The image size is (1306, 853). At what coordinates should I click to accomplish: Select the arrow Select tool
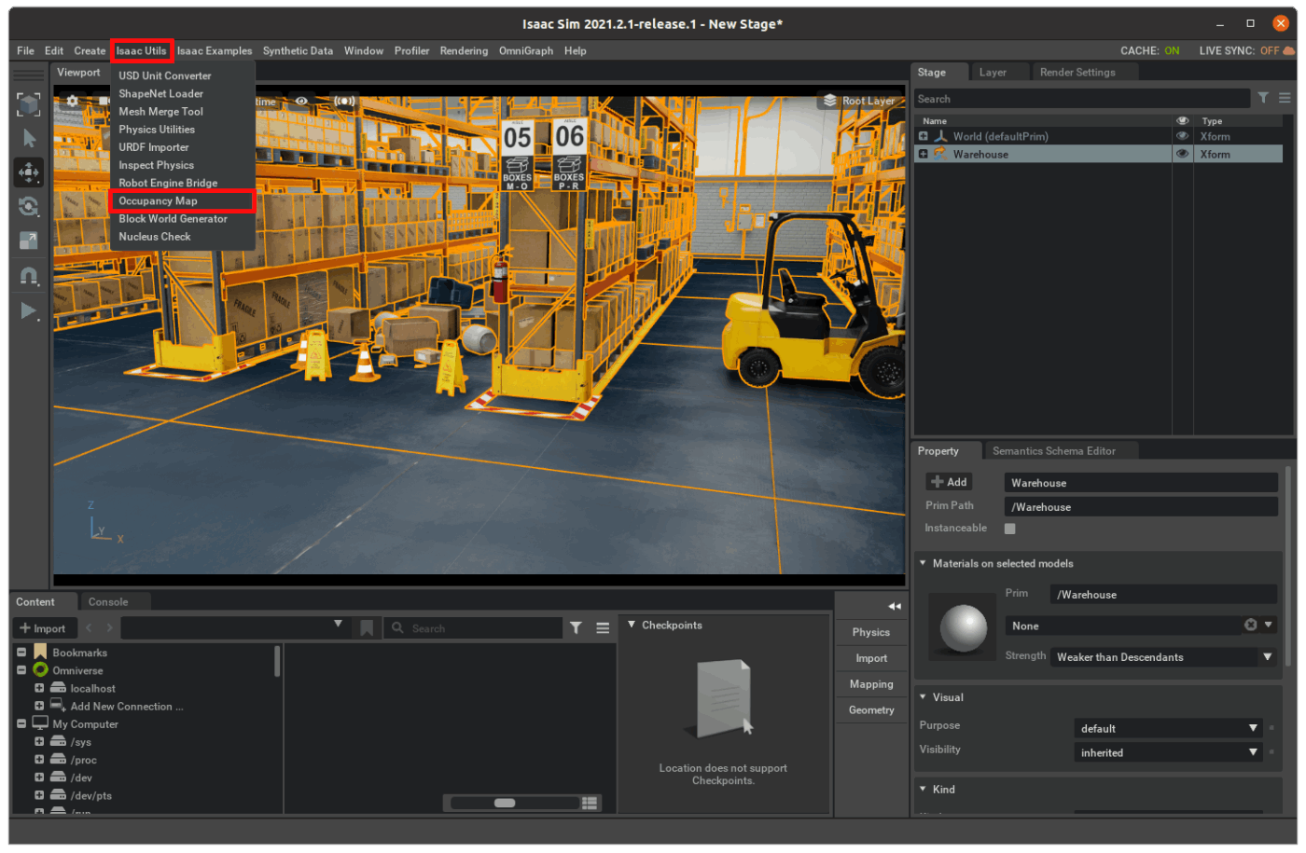point(29,138)
